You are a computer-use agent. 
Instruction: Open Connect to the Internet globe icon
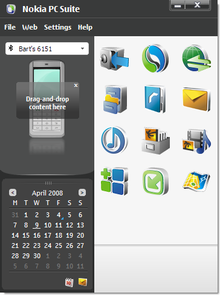(196, 59)
